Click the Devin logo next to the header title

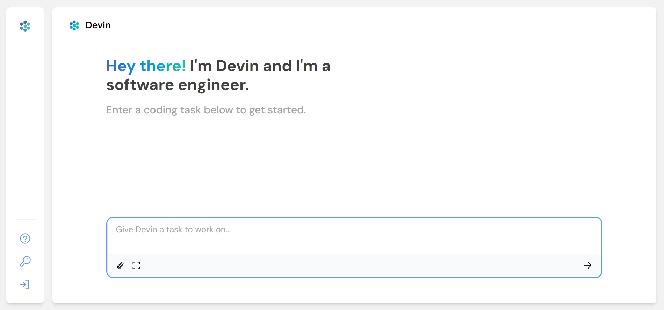pyautogui.click(x=74, y=25)
